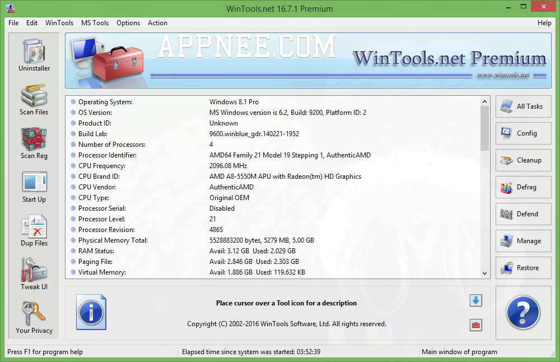The image size is (560, 362).
Task: Click the www.wintools.net link in banner
Action: click(x=503, y=75)
